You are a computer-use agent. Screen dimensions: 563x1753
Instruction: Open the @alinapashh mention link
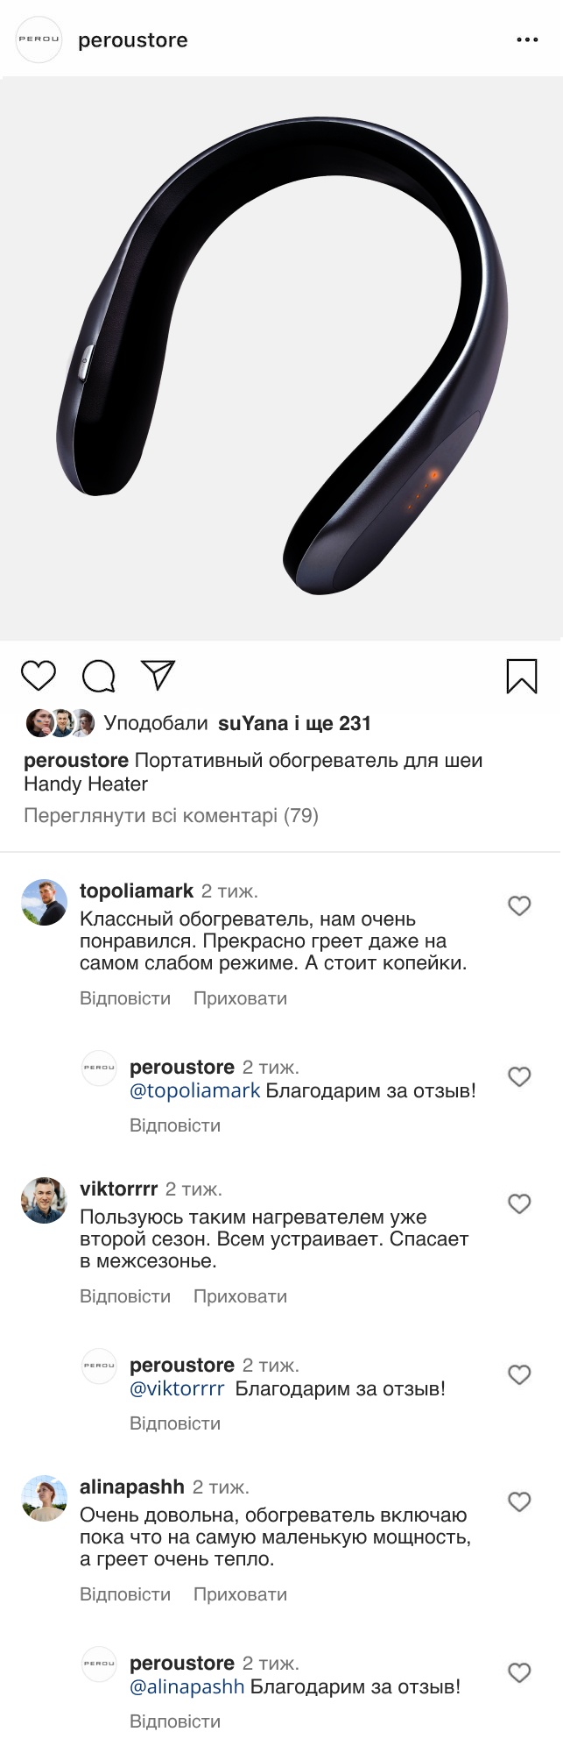pyautogui.click(x=186, y=1686)
